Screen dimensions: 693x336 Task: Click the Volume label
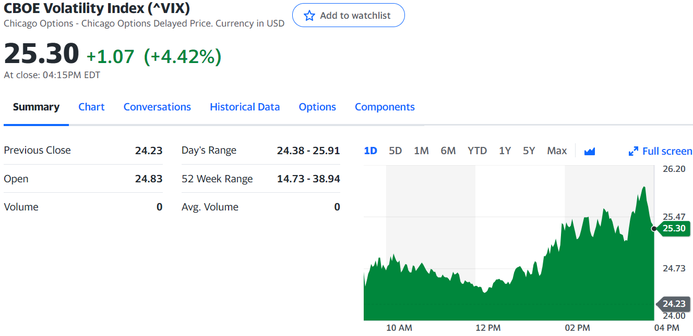21,207
